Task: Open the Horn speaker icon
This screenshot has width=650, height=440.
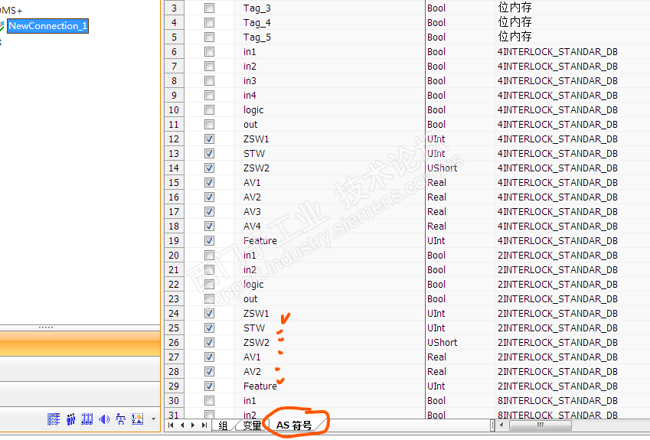Action: [104, 419]
